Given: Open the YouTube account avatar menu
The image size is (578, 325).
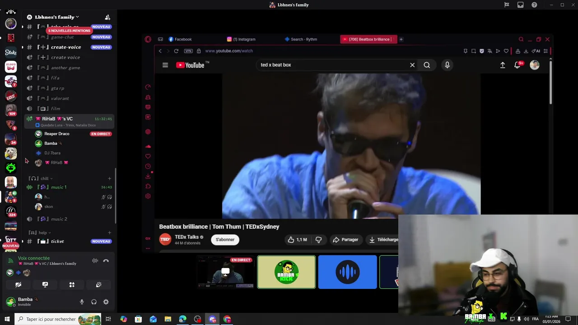Looking at the screenshot, I should point(535,65).
